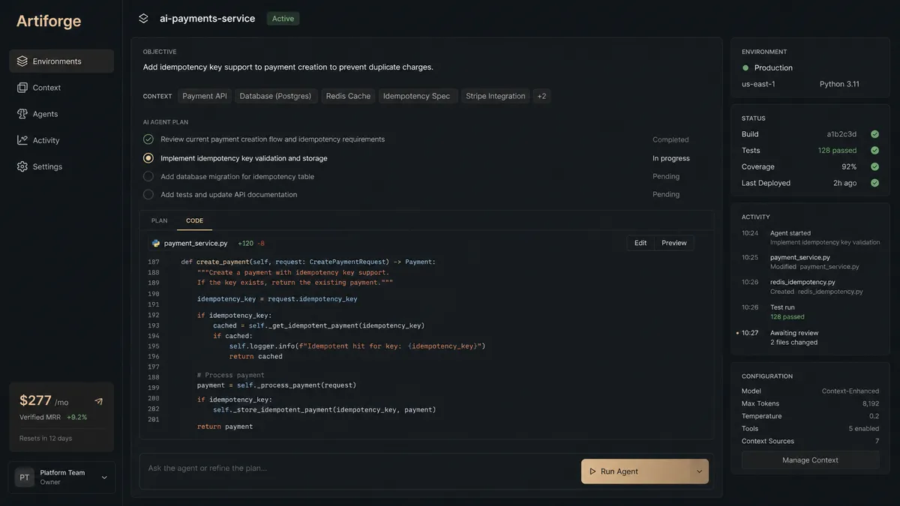Click the 128 passed tests value
Screen dimensions: 900x506
pos(838,151)
